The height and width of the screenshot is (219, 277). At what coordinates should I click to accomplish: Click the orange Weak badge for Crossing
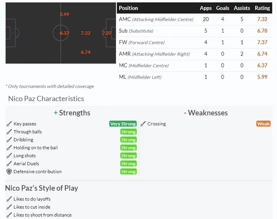pyautogui.click(x=263, y=124)
